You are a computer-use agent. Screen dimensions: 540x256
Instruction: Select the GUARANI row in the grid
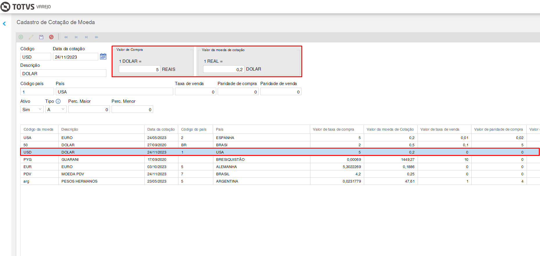[x=280, y=159]
